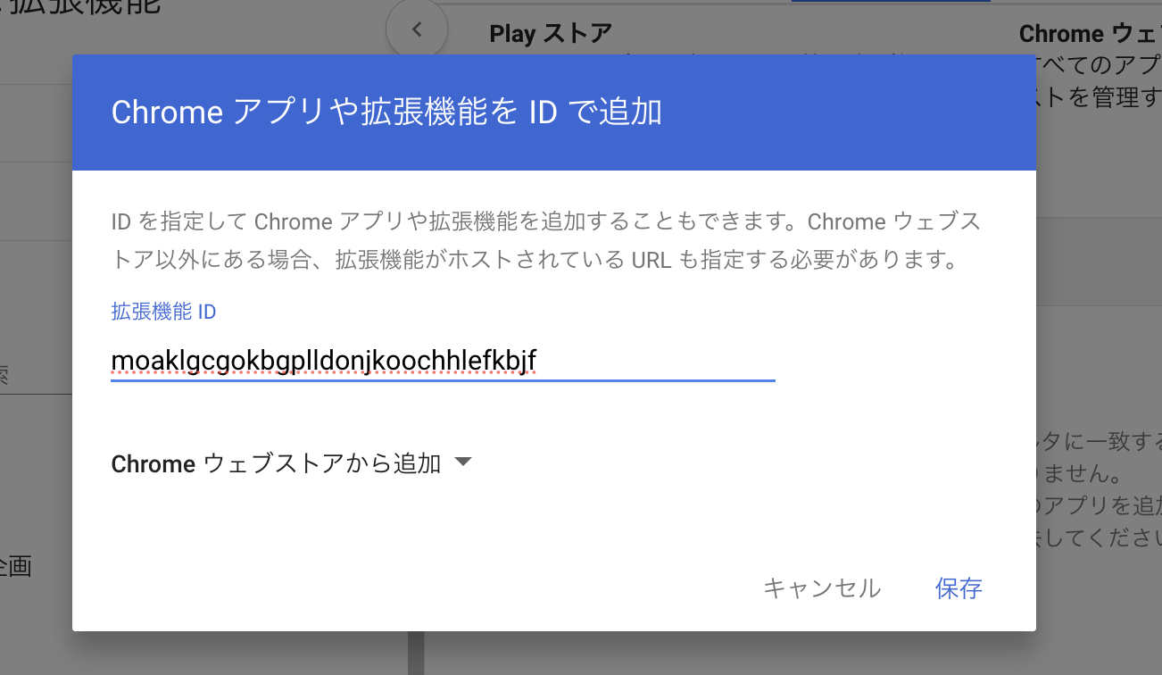
Task: Select the 企画 item in left panel
Action: click(16, 566)
